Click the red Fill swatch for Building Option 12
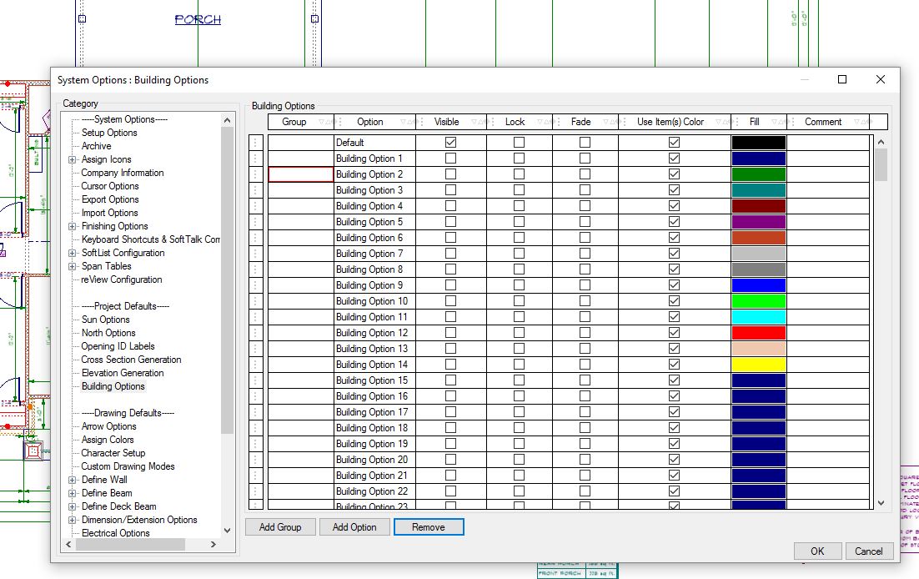This screenshot has height=579, width=919. pos(758,333)
